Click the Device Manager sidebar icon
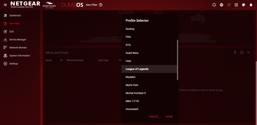The width and height of the screenshot is (257, 125). click(5, 39)
